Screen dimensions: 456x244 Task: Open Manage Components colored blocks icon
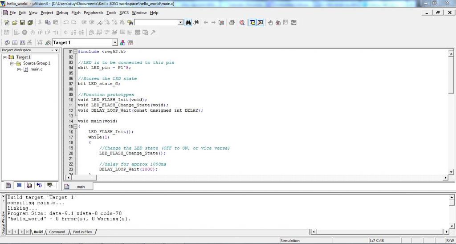[x=122, y=42]
